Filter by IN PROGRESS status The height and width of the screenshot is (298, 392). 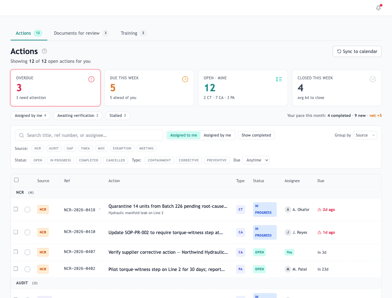60,160
